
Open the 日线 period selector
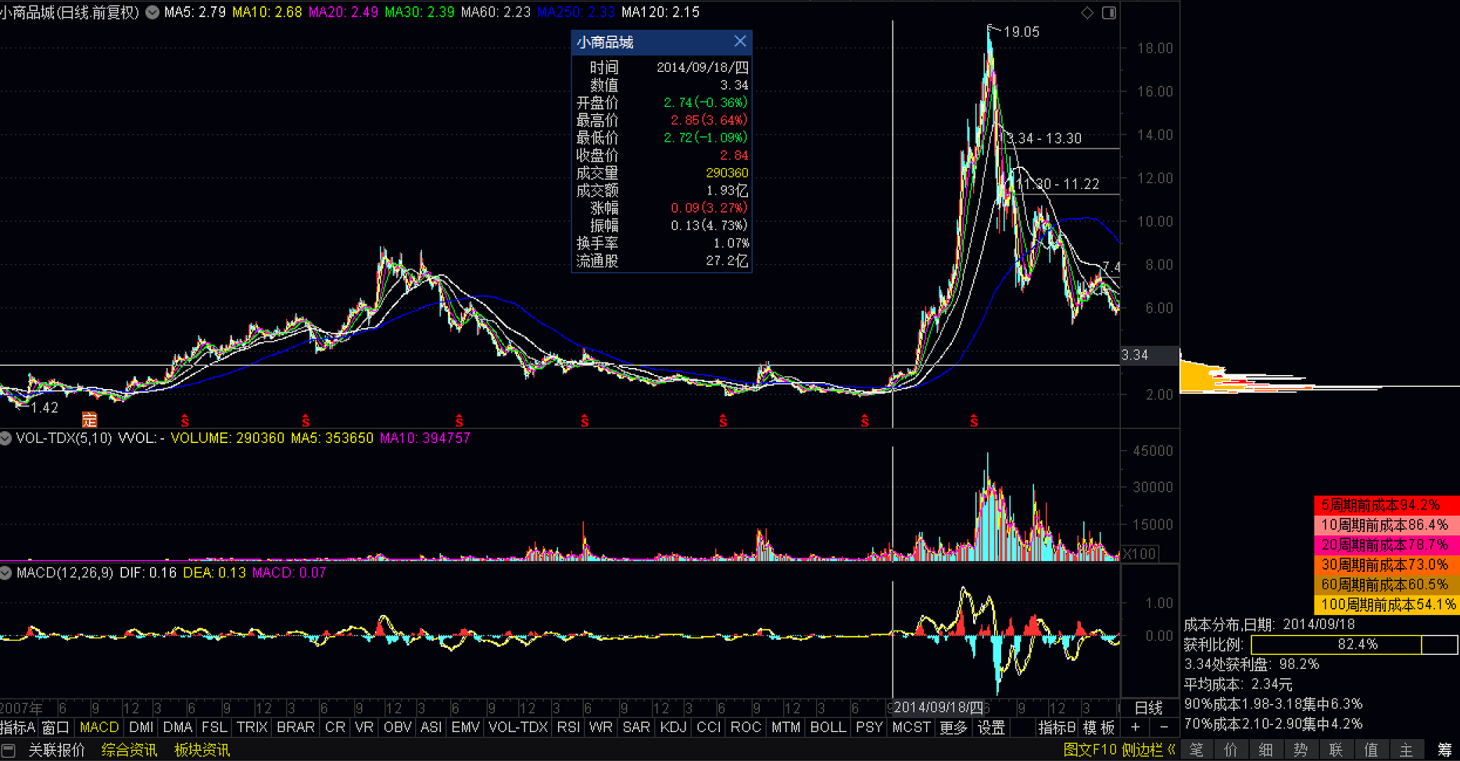pos(1148,708)
